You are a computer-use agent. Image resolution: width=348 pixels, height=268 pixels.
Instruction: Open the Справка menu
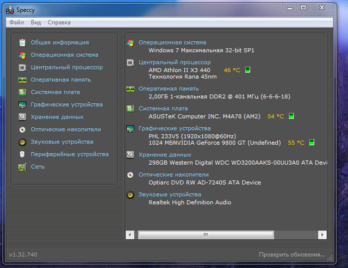point(59,22)
